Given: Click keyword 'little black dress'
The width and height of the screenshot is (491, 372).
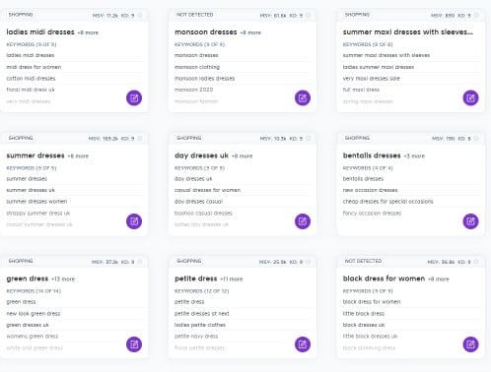Looking at the screenshot, I should 364,314.
